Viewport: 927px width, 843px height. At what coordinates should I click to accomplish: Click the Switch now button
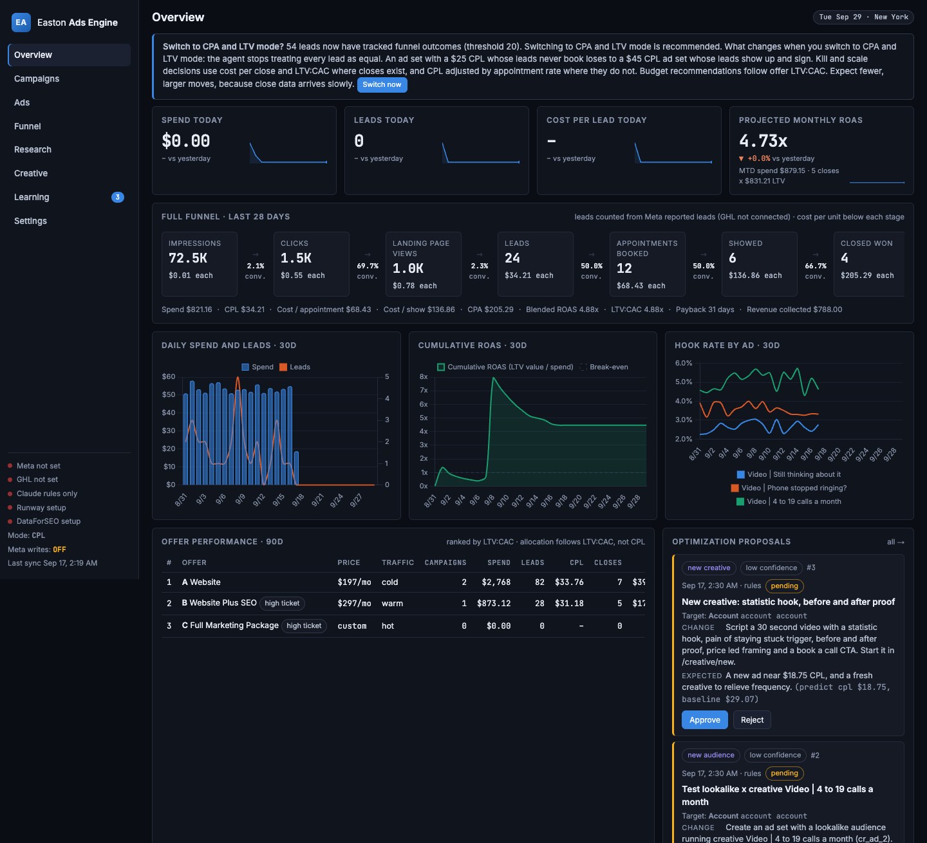pyautogui.click(x=382, y=84)
